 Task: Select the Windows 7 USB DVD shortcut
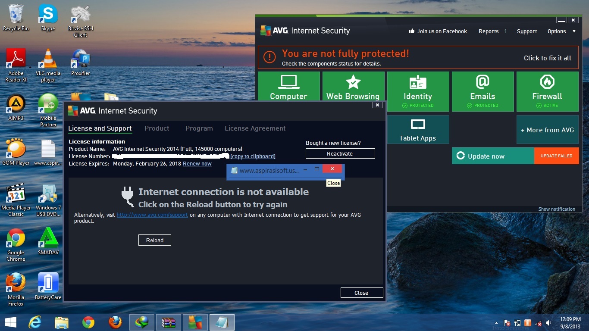[x=48, y=200]
